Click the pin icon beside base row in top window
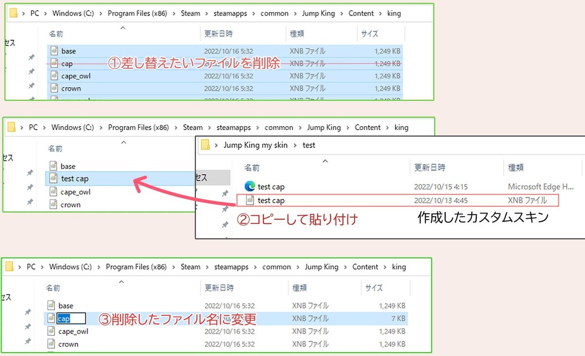The height and width of the screenshot is (356, 585). coord(31,57)
